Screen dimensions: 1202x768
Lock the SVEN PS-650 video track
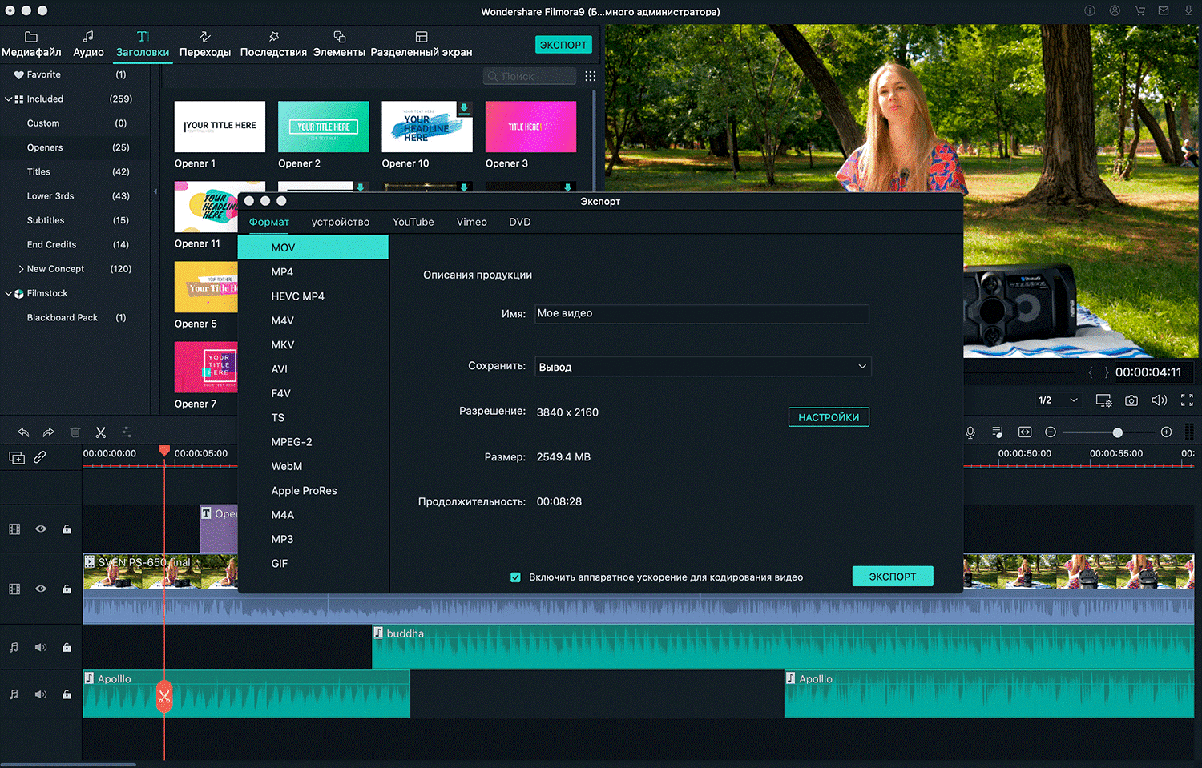[x=67, y=589]
